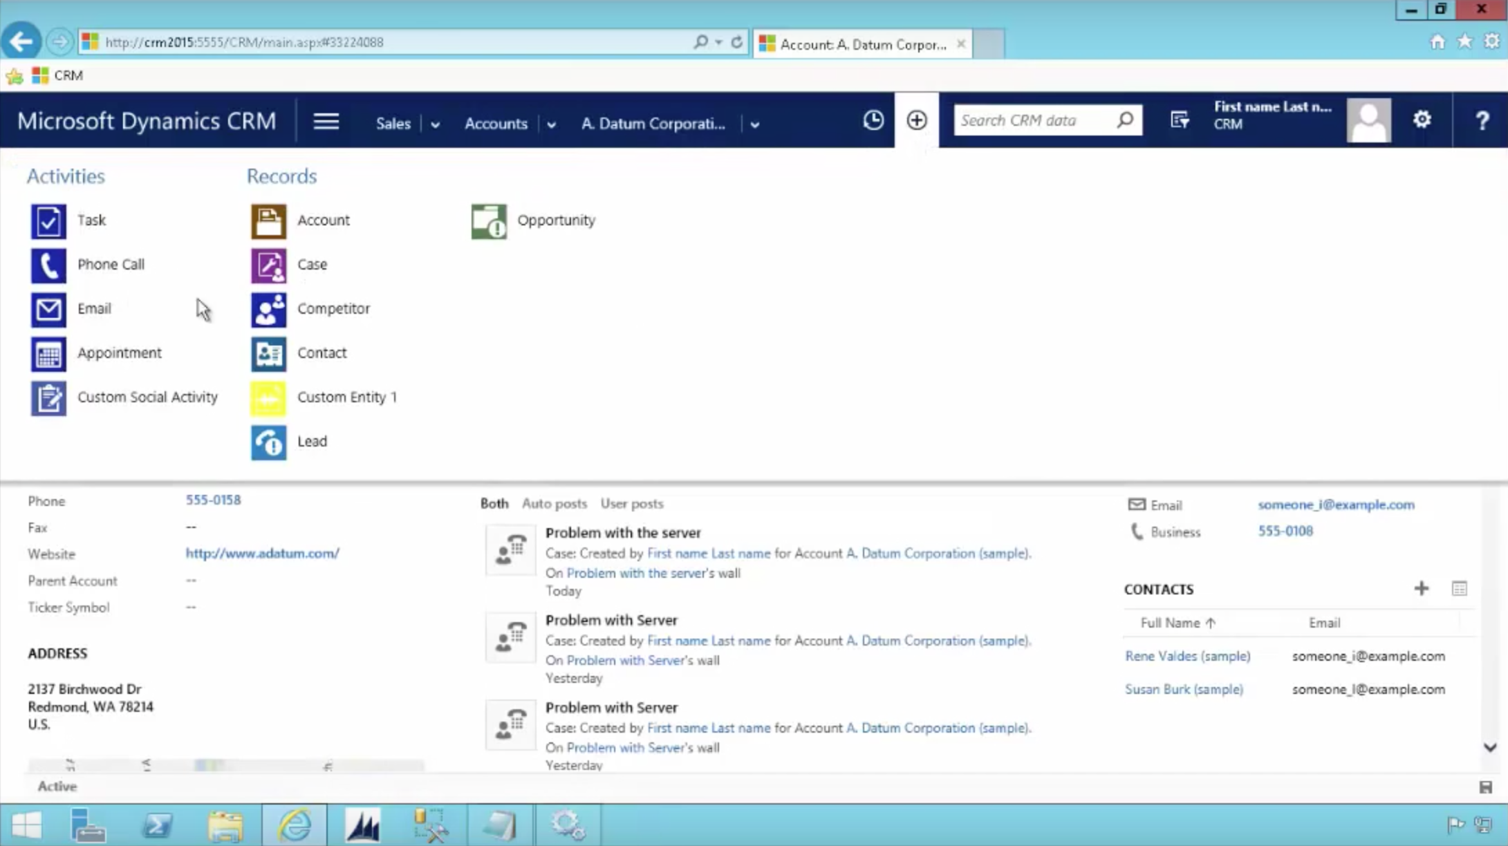Screen dimensions: 1508x846
Task: Create a new Appointment activity
Action: (96, 353)
